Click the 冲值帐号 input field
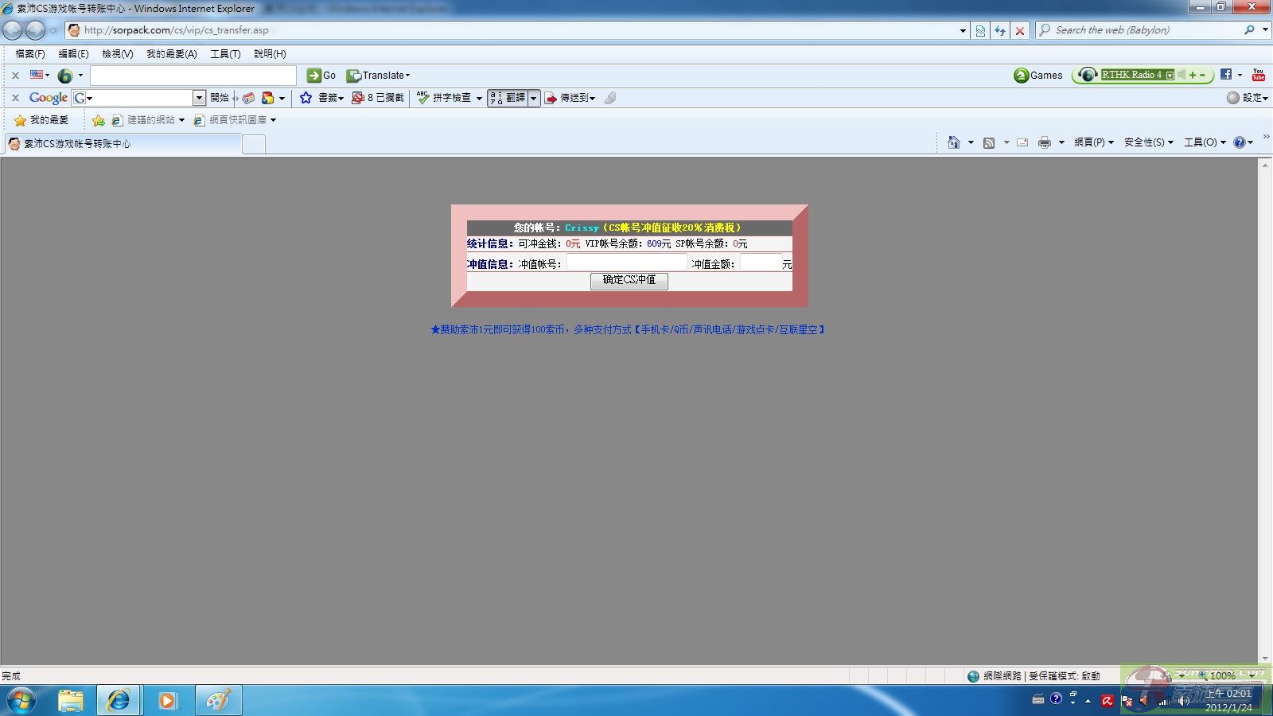The height and width of the screenshot is (716, 1273). pyautogui.click(x=626, y=263)
